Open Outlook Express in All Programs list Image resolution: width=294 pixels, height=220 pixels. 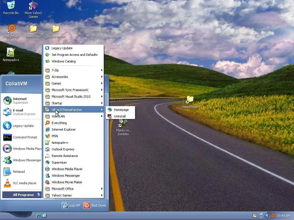click(x=74, y=149)
